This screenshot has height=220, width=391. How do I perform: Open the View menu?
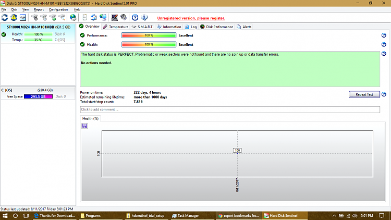(x=26, y=9)
